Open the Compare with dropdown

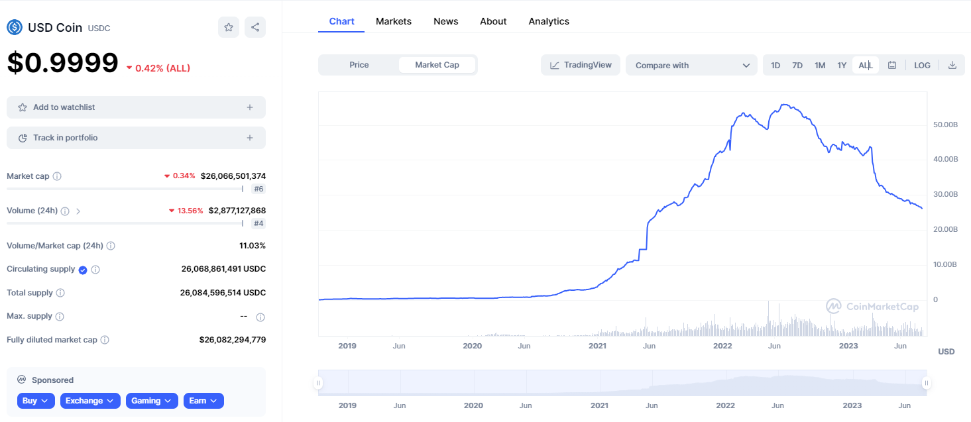click(x=691, y=65)
